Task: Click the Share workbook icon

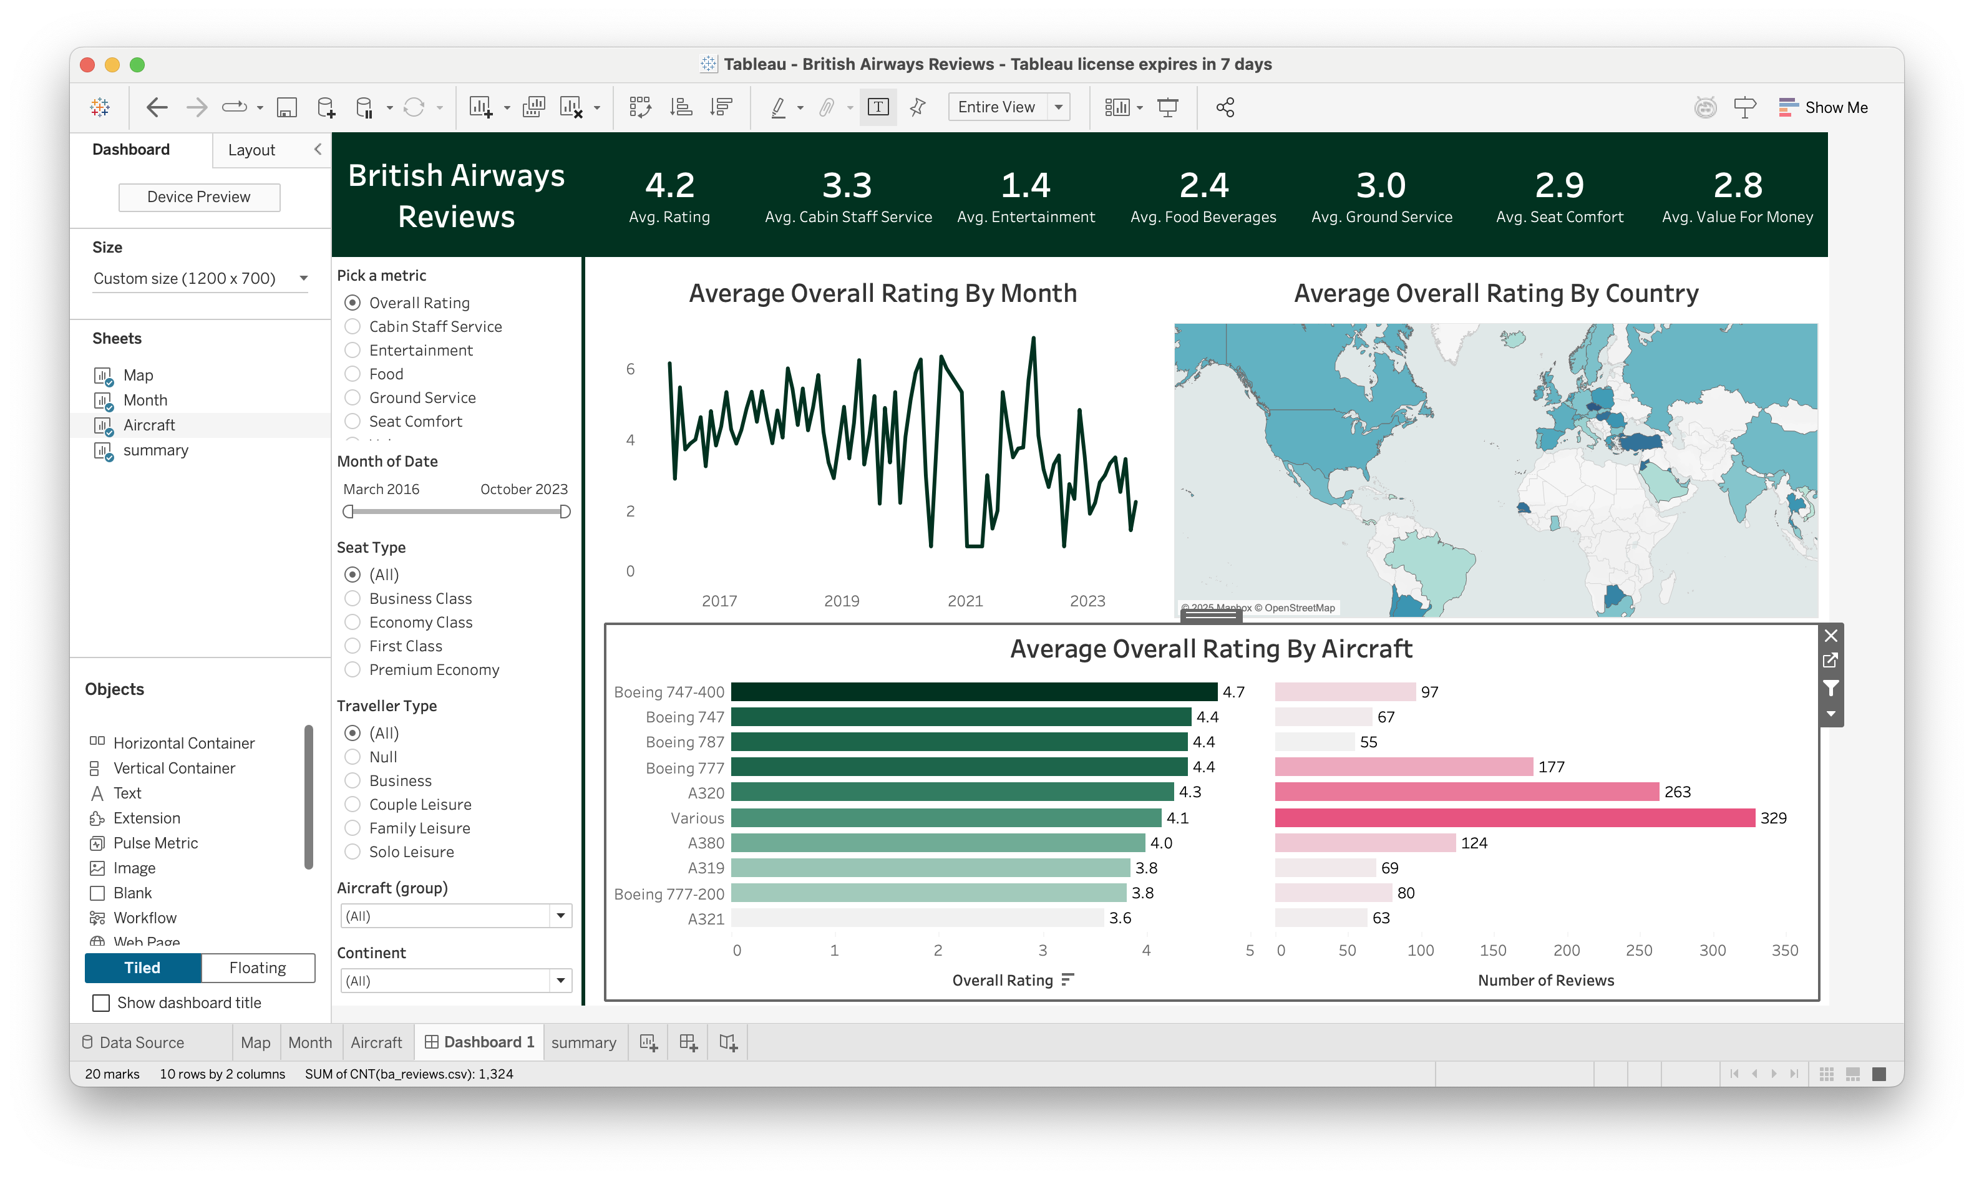Action: [1225, 107]
